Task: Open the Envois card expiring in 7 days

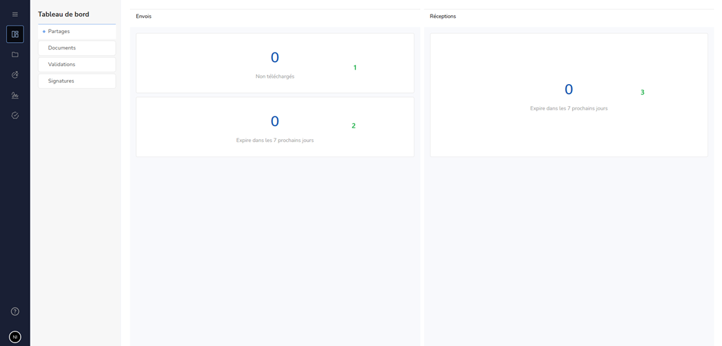Action: point(275,127)
